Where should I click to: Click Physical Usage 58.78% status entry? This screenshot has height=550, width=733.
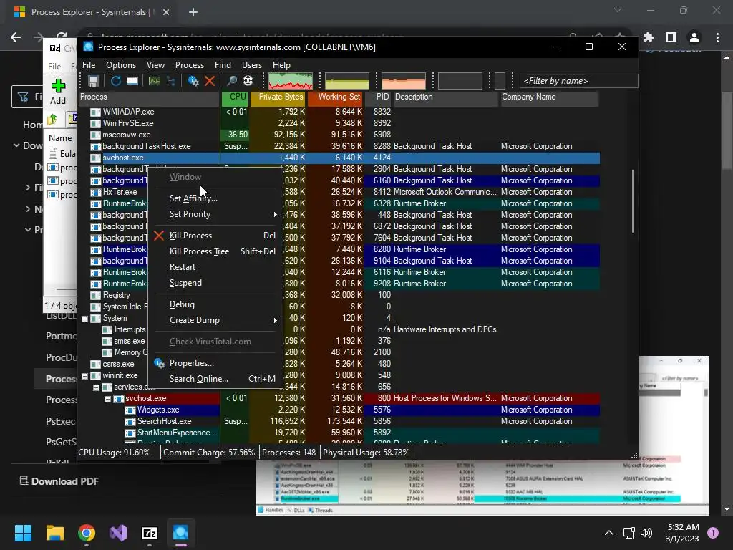click(366, 453)
